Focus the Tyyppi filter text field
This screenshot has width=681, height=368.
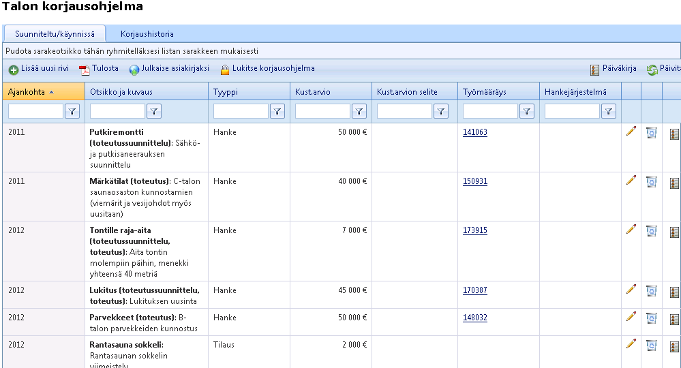tap(241, 112)
